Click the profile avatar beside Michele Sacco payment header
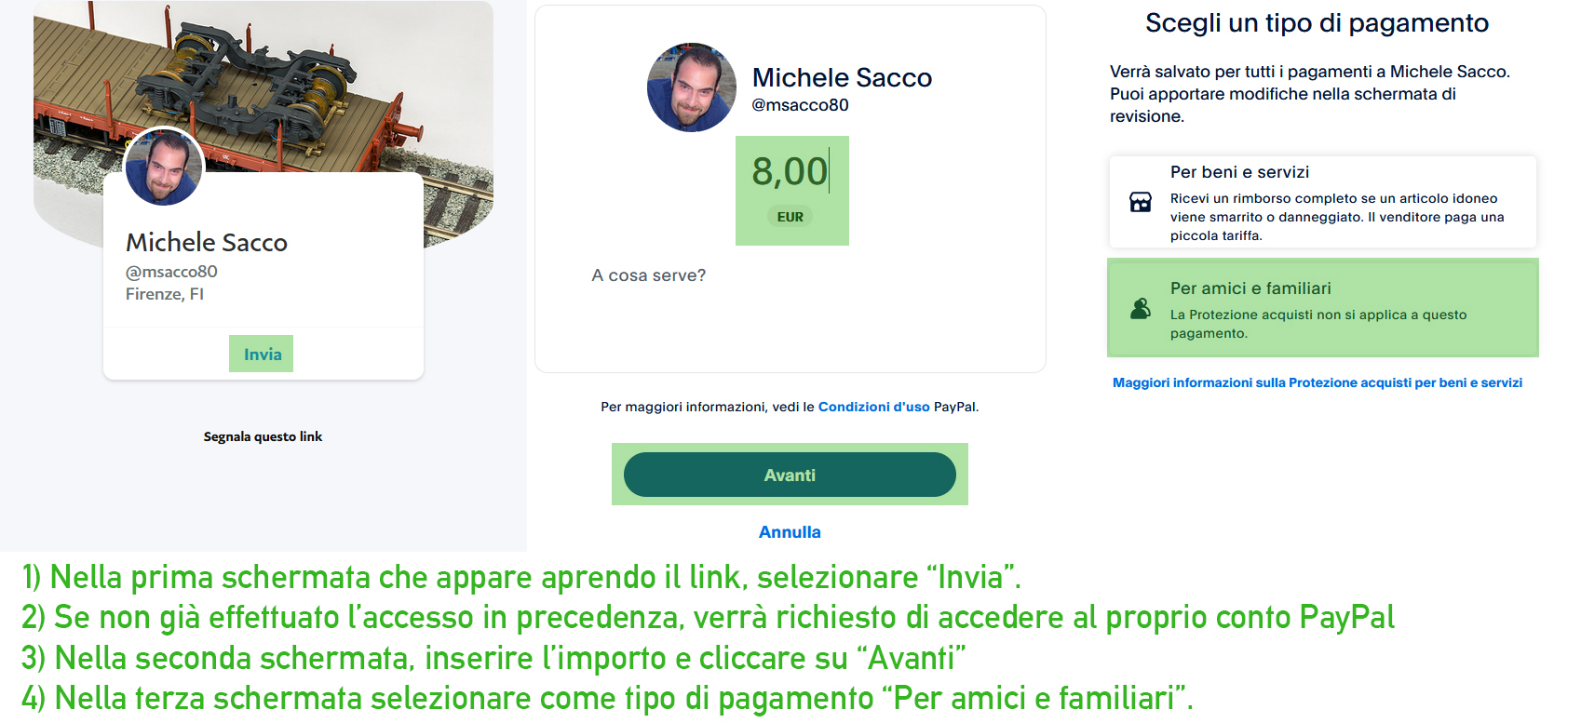Screen dimensions: 1581x723 point(692,87)
